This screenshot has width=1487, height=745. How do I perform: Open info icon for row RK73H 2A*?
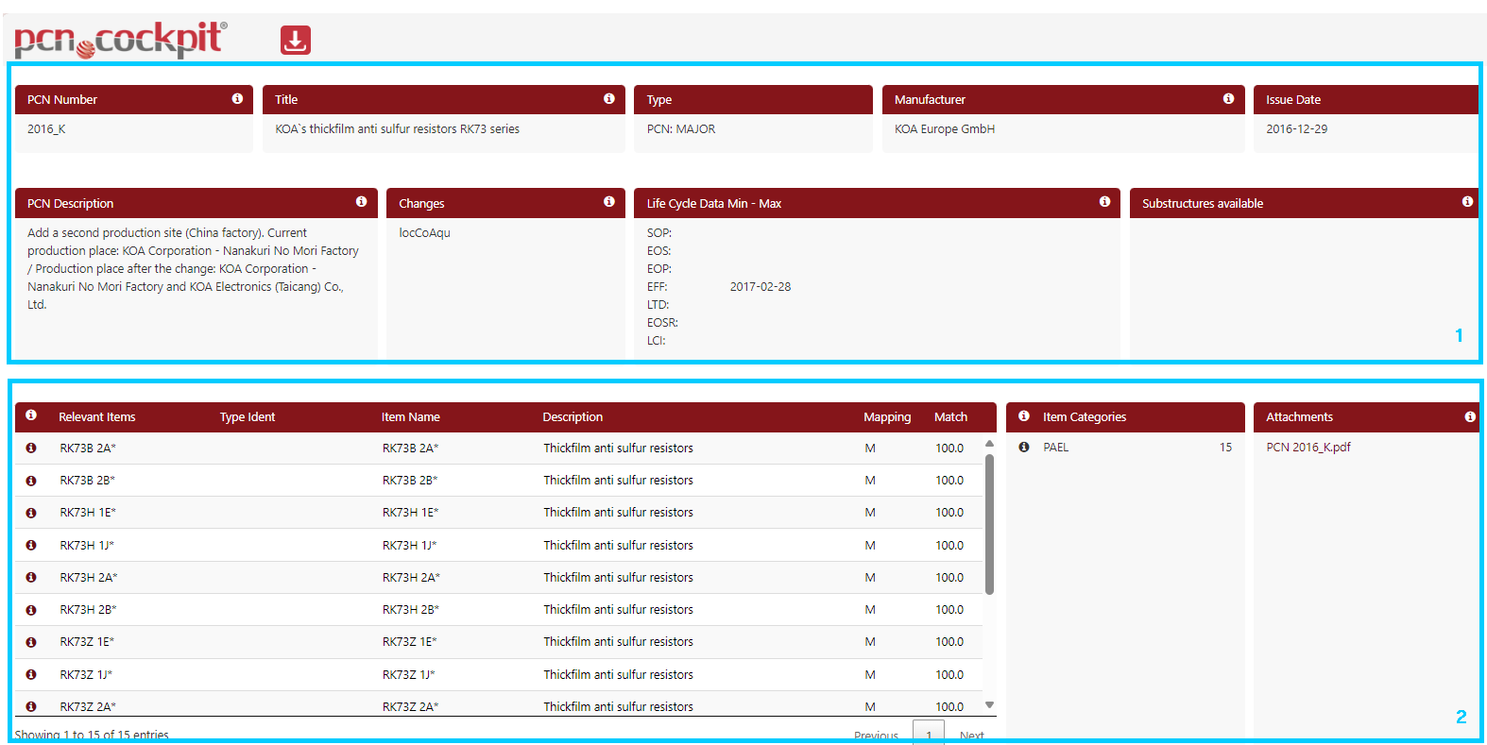coord(31,577)
